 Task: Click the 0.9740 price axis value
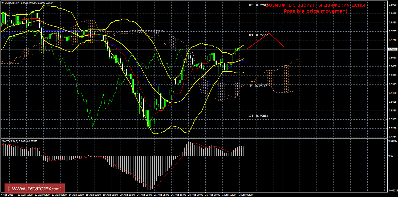tap(392, 40)
